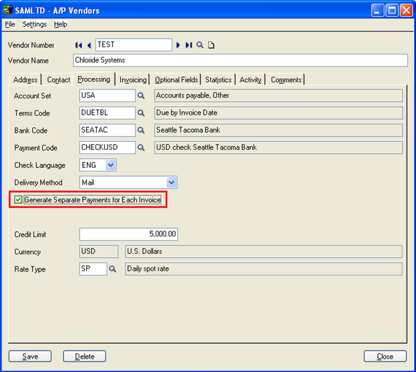Close the window with the X button
416x372 pixels.
406,11
